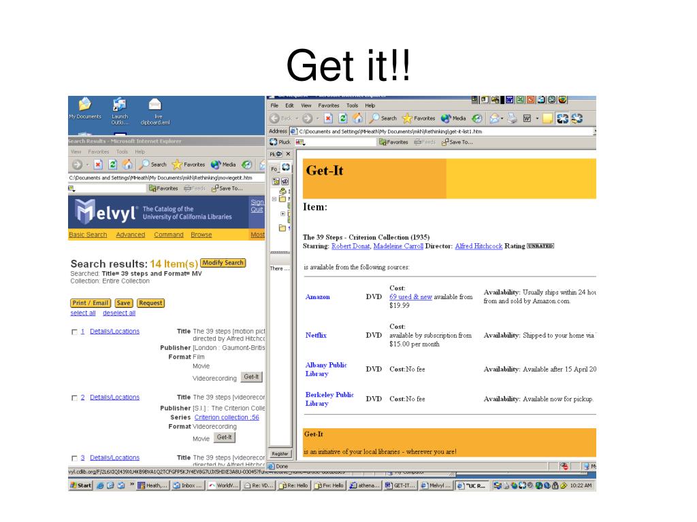Open the Help menu in Get-It window

370,105
